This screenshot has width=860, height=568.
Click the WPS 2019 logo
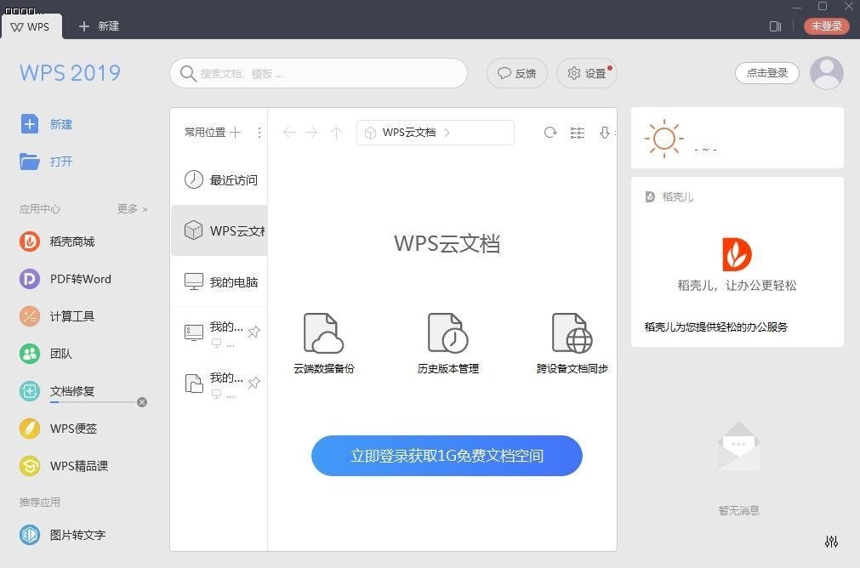click(x=71, y=73)
